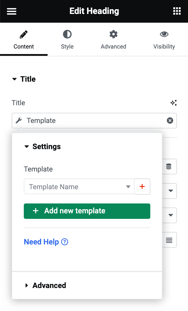Click the Add new template button
Viewport: 188px width, 311px height.
click(x=87, y=211)
